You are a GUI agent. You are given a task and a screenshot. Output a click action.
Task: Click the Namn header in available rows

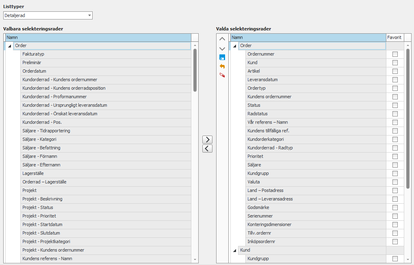click(x=98, y=37)
